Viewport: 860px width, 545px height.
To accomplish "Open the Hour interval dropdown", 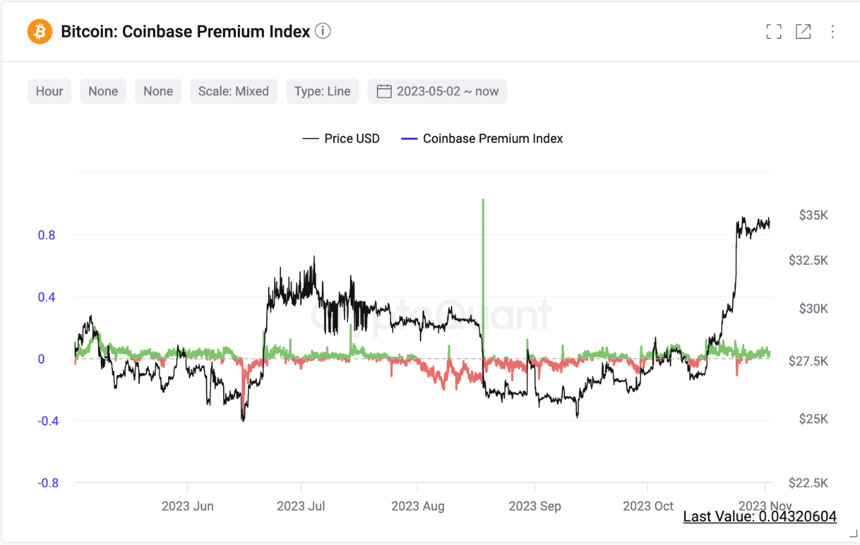I will click(49, 91).
